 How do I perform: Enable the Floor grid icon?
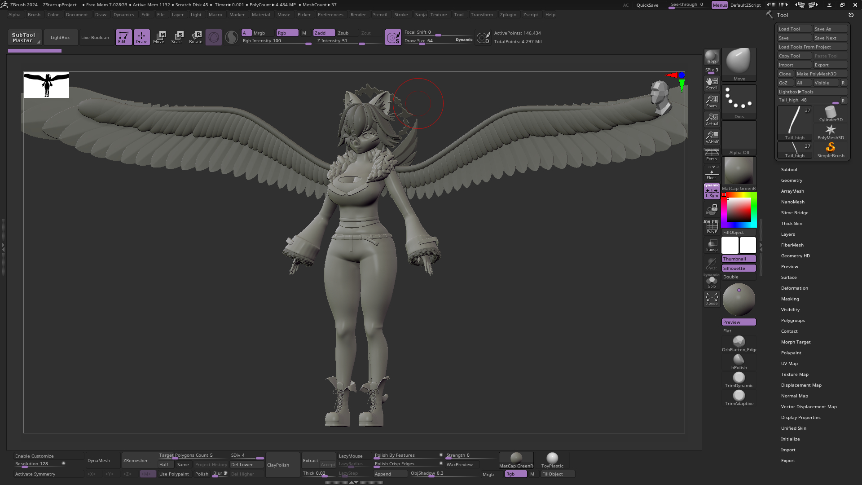coord(712,173)
